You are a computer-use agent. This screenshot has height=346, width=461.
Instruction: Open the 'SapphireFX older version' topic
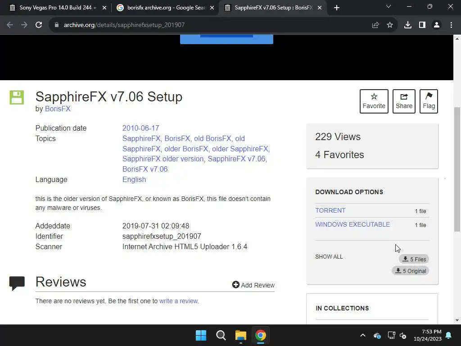163,159
